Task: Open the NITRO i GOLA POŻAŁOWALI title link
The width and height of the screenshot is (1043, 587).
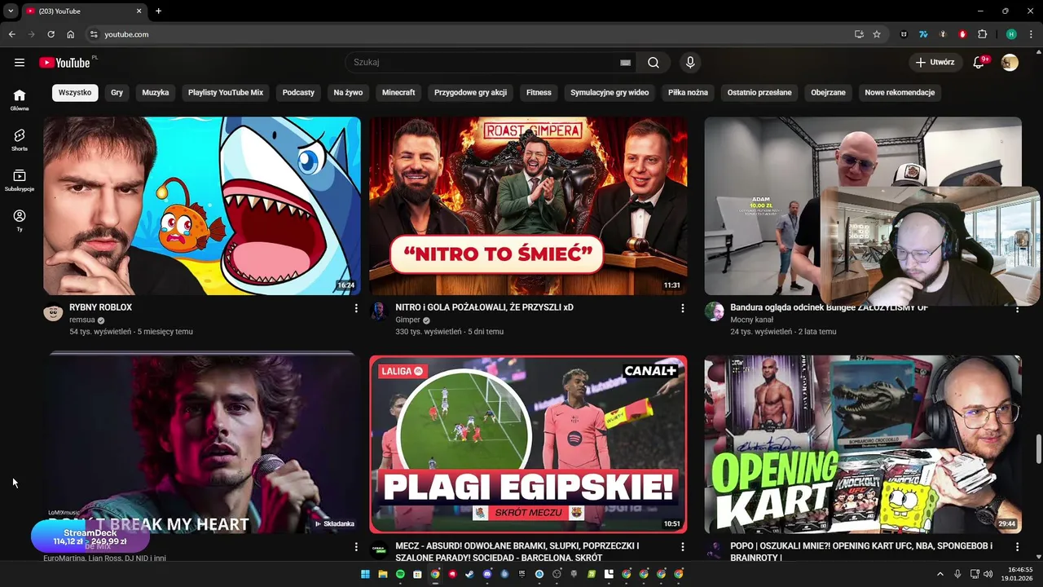Action: pos(484,307)
